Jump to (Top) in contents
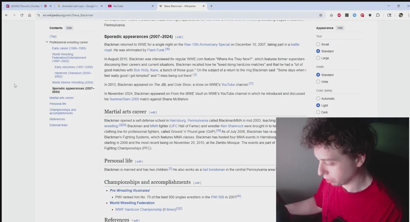The image size is (410, 222). (x=53, y=36)
